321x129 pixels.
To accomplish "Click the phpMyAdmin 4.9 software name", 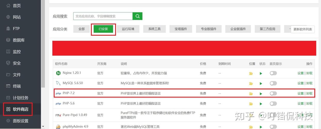I will coord(76,127).
